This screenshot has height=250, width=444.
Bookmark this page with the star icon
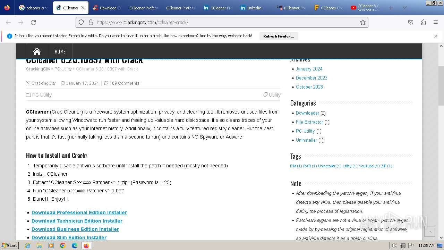[363, 22]
